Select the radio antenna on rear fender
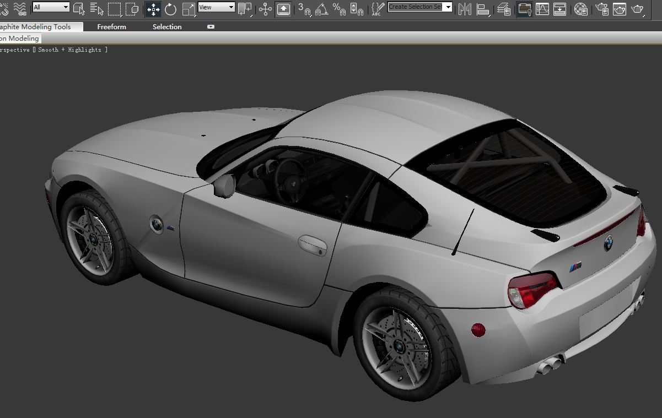662x418 pixels. point(463,232)
